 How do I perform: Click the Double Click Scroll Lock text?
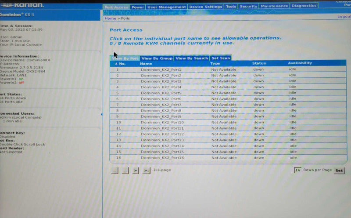click(22, 145)
